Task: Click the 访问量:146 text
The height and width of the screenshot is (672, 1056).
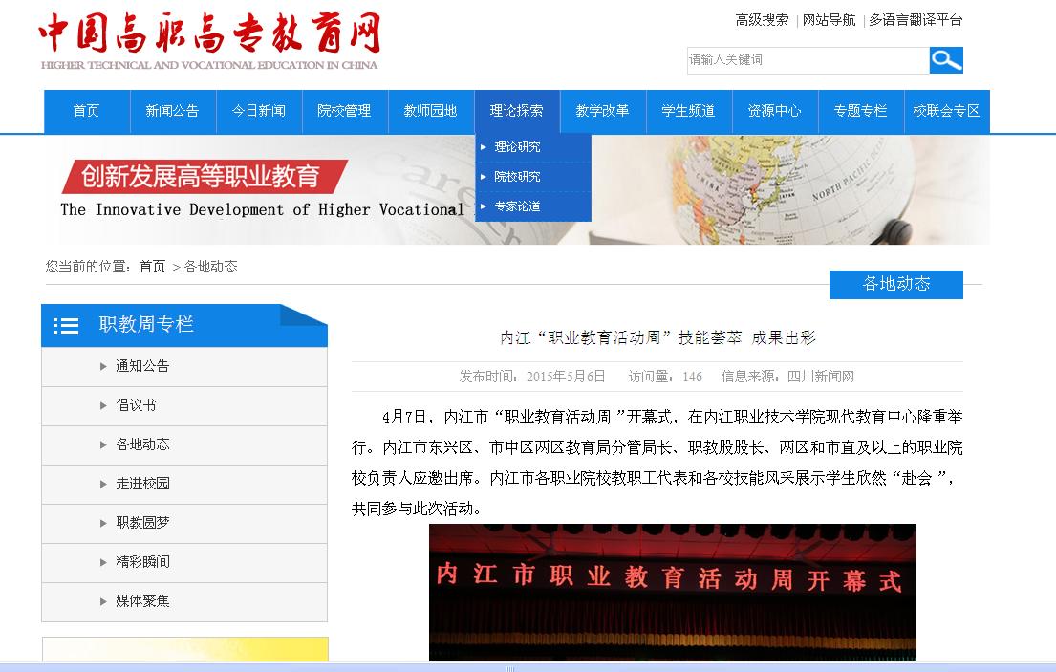Action: pos(665,377)
